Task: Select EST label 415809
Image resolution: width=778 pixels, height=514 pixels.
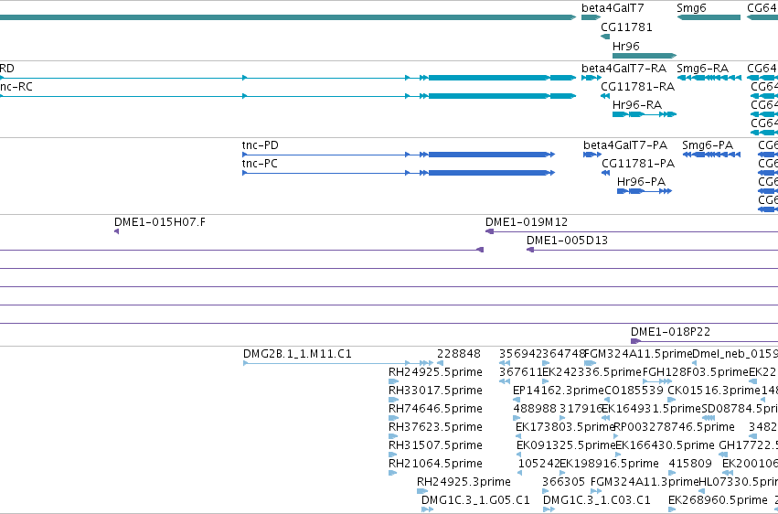Action: (690, 465)
